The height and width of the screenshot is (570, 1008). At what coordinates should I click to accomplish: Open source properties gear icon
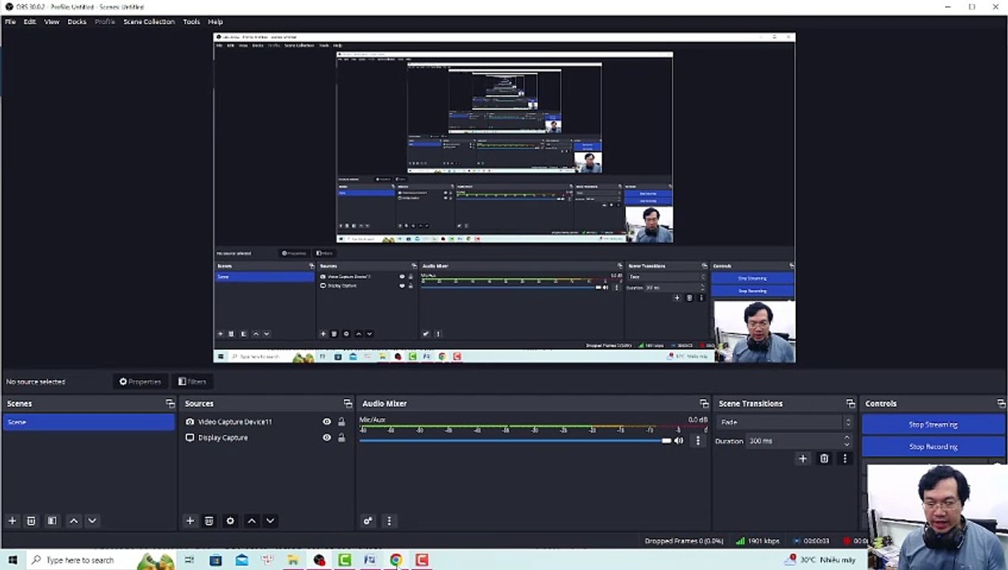point(230,521)
